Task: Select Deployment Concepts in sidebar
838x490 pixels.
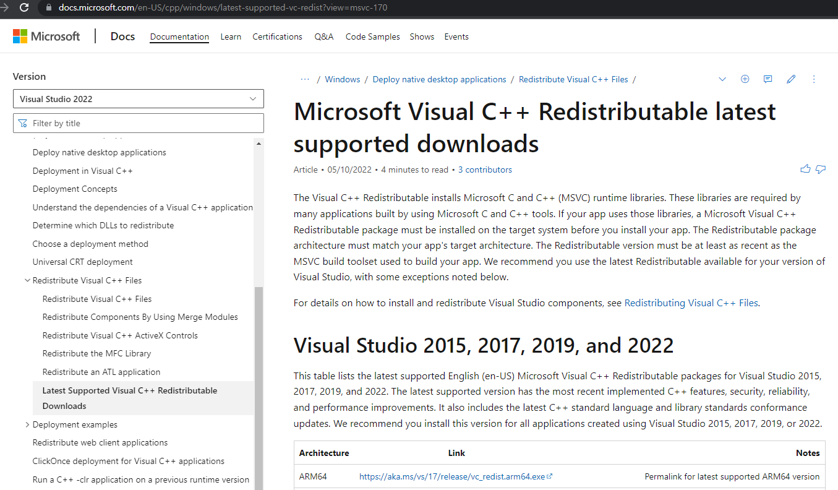Action: 75,189
